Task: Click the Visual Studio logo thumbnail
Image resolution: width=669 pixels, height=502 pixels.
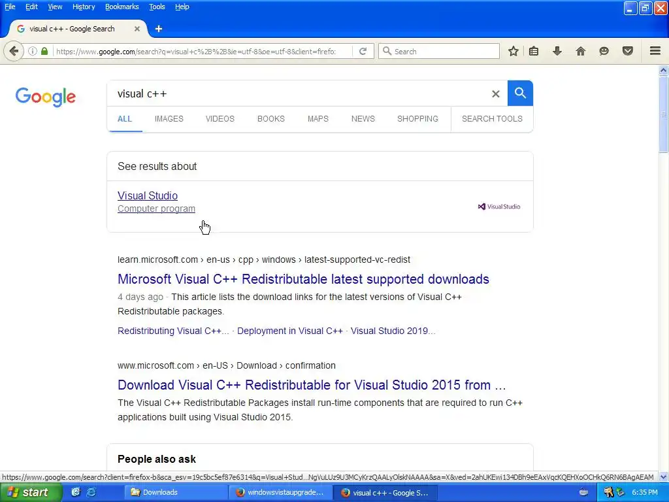Action: point(498,207)
